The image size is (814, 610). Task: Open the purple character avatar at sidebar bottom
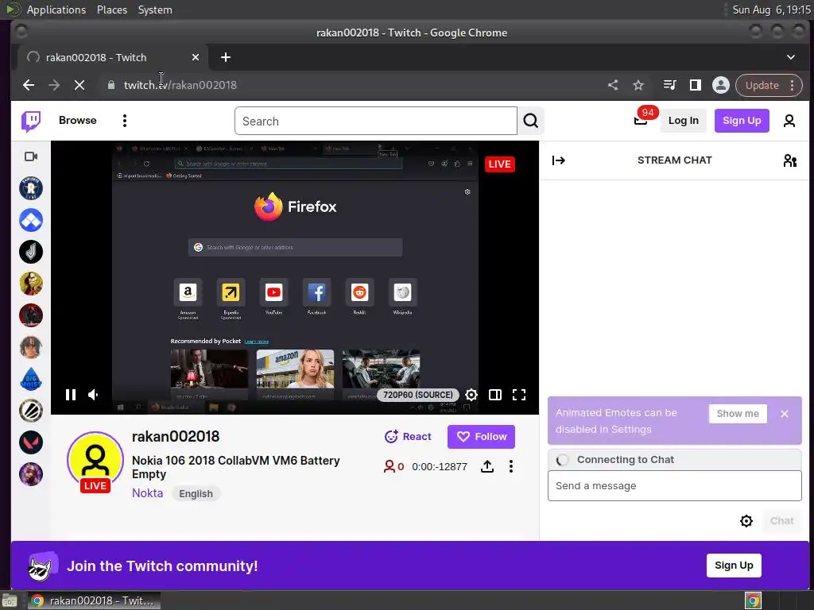coord(31,474)
